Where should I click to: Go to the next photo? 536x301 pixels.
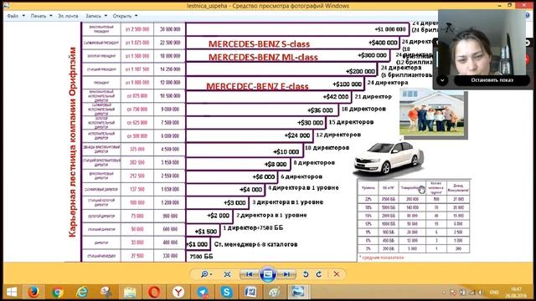(x=286, y=274)
